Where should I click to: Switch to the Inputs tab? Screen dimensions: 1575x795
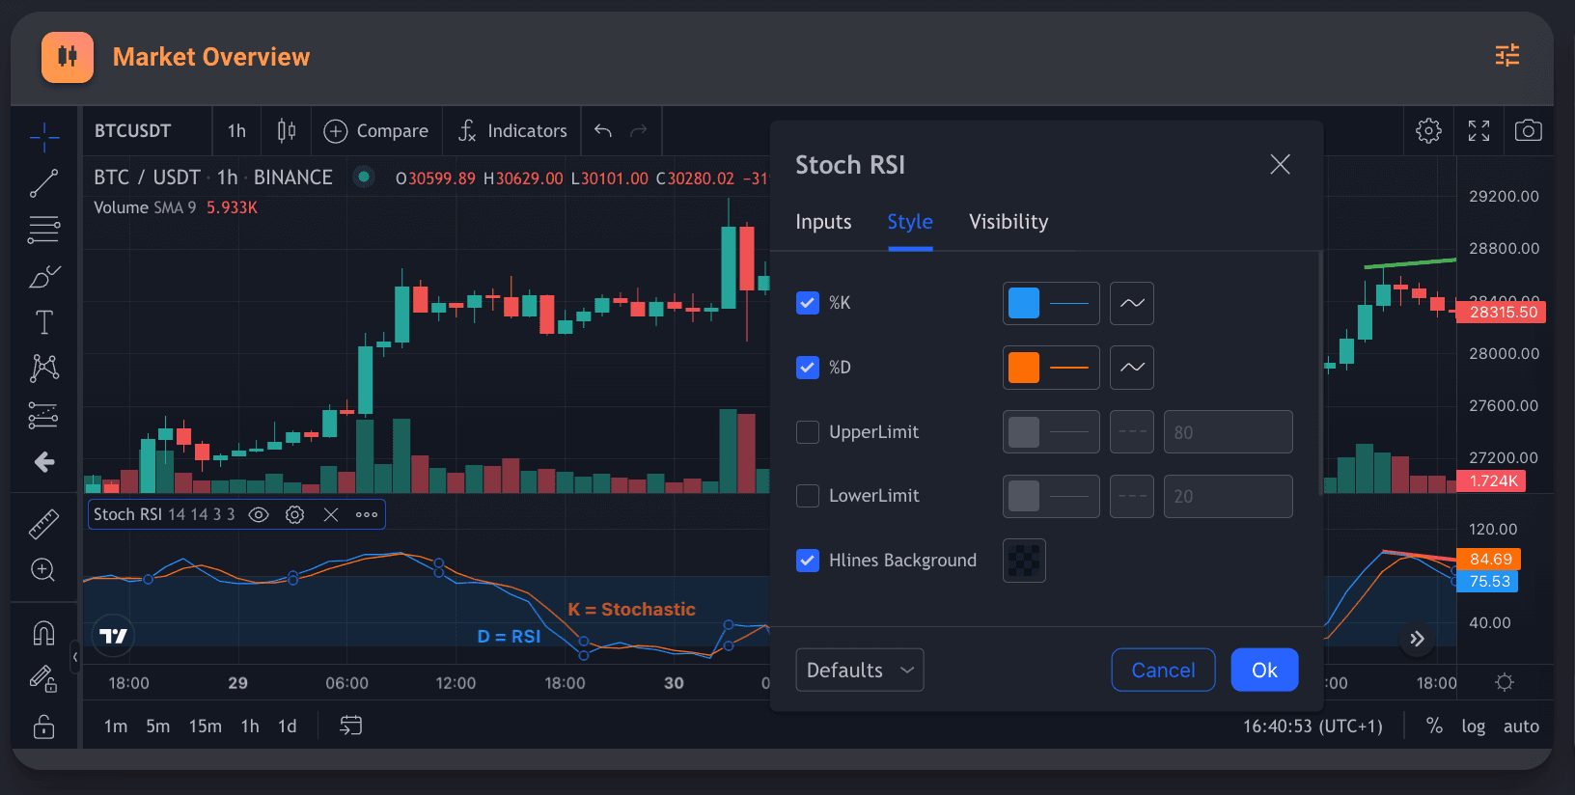823,222
